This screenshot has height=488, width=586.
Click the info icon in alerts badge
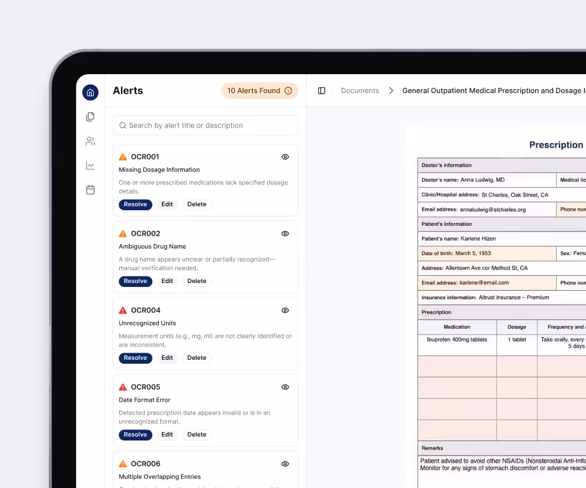click(288, 90)
